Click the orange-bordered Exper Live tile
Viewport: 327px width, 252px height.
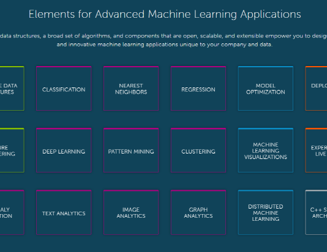(316, 150)
